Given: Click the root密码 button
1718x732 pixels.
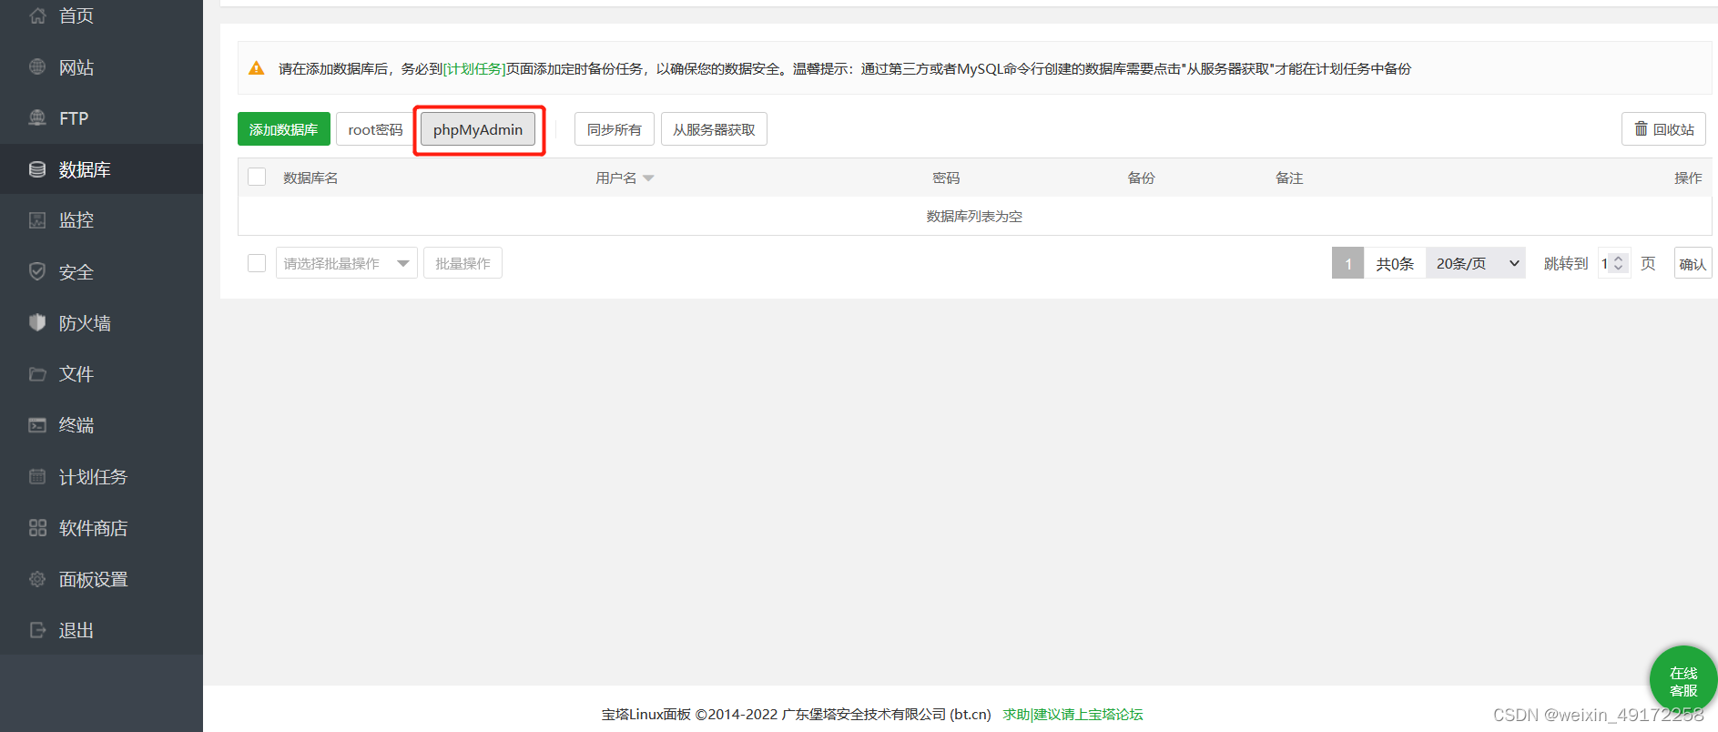Looking at the screenshot, I should click(375, 129).
